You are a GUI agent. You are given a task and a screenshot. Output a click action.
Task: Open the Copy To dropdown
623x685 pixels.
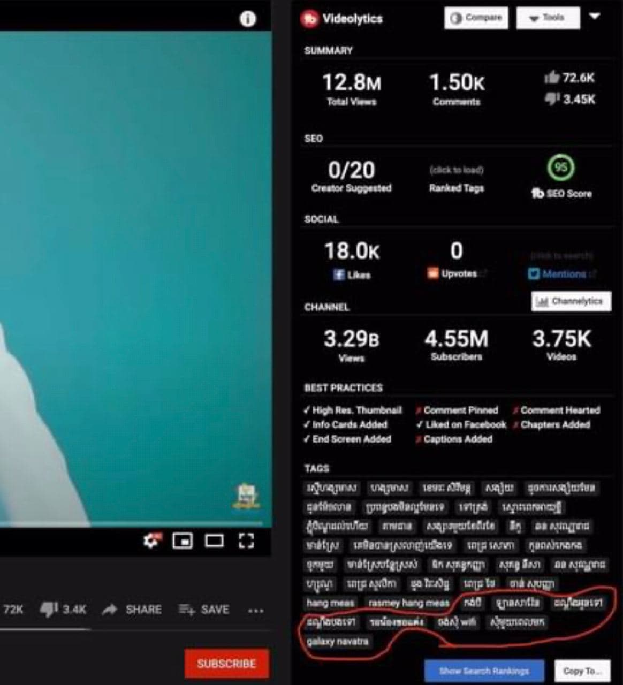582,671
